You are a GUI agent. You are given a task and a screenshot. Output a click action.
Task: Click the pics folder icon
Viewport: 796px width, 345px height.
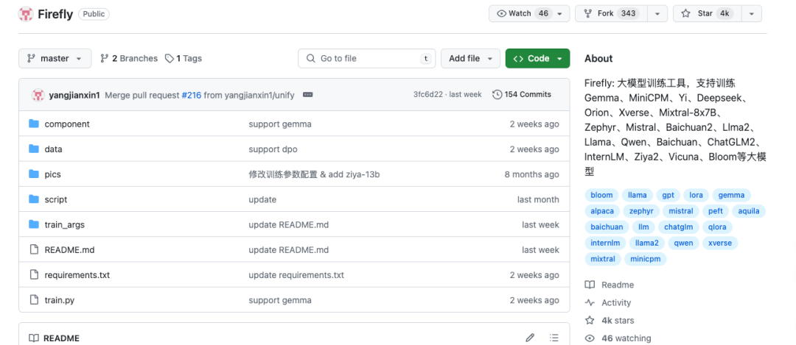point(34,174)
